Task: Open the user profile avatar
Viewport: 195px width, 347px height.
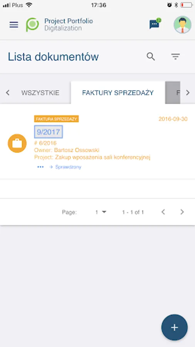Action: point(182,25)
